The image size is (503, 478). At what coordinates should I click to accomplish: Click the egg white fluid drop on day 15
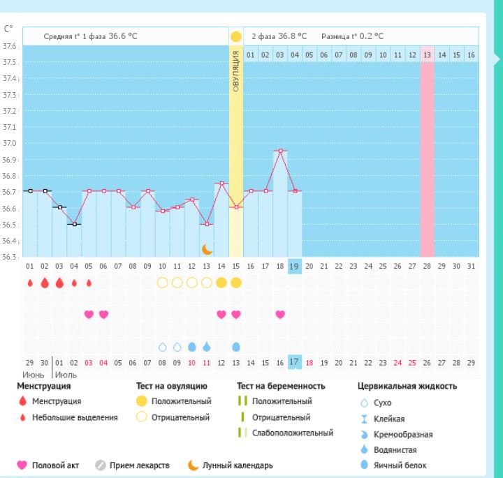[x=236, y=346]
